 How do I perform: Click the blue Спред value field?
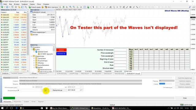tap(162, 84)
